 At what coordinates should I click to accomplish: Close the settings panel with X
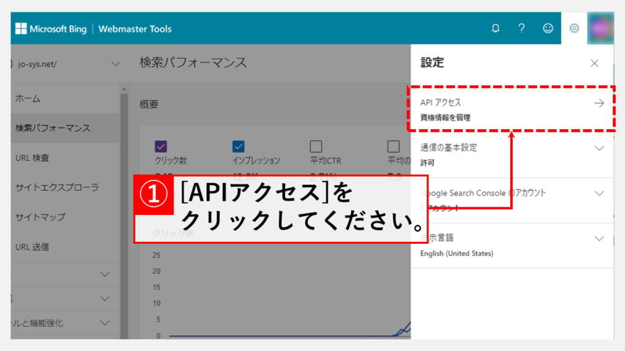pyautogui.click(x=594, y=63)
